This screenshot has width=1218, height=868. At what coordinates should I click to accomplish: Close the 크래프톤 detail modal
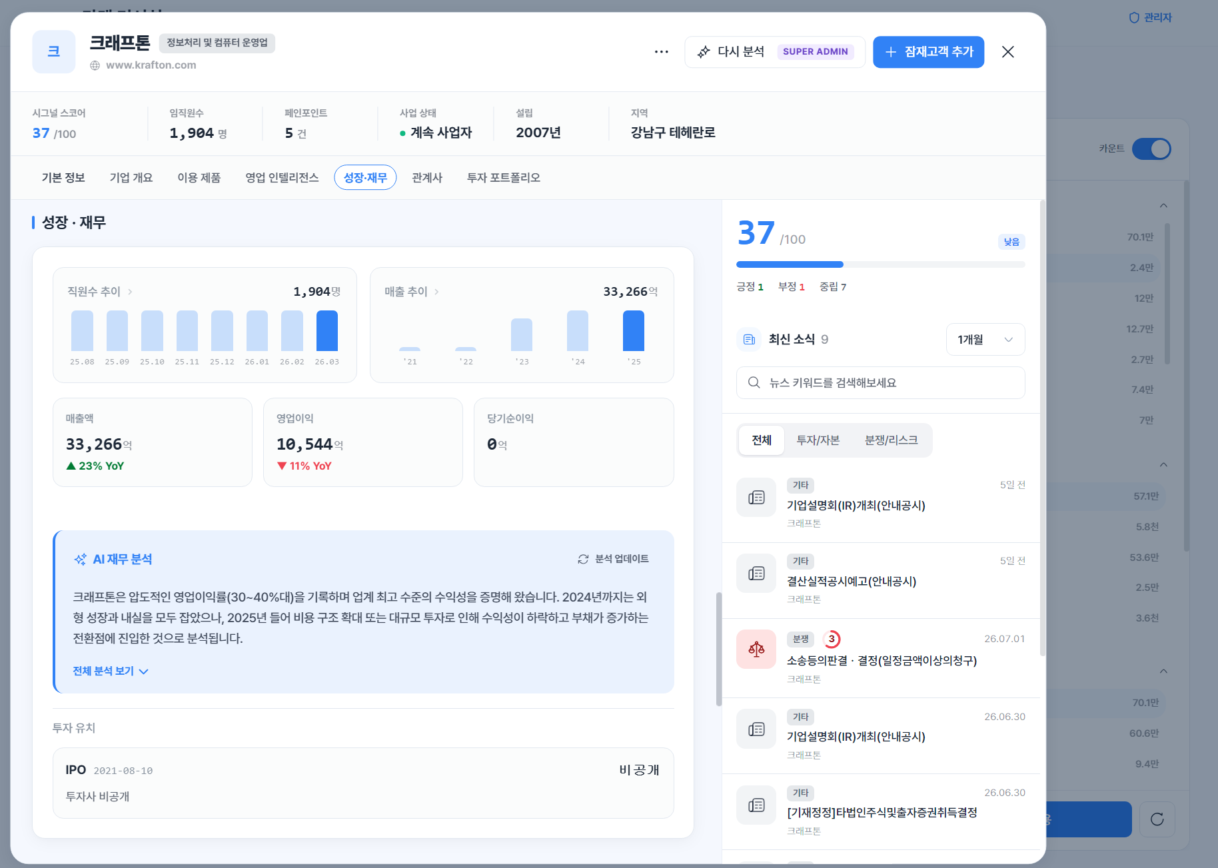coord(1007,52)
